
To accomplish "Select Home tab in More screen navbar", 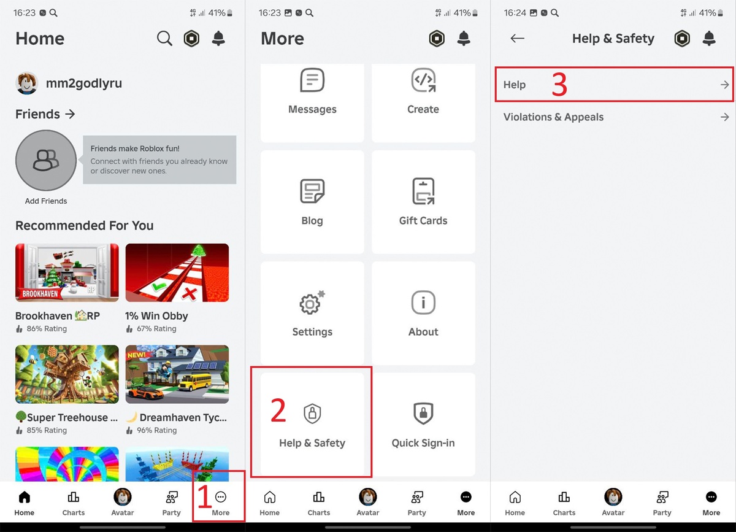I will 270,503.
